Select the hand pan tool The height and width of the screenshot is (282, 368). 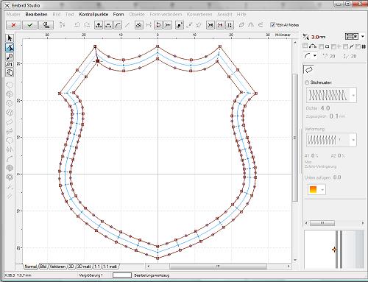pyautogui.click(x=10, y=73)
